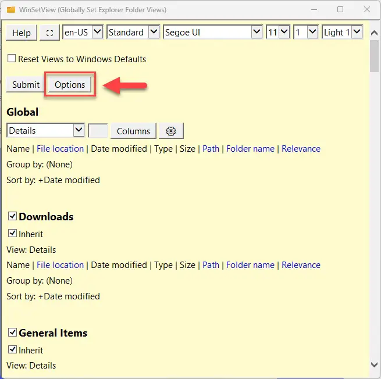Uncheck the Downloads folder type checkbox
This screenshot has height=379, width=381.
click(x=12, y=216)
